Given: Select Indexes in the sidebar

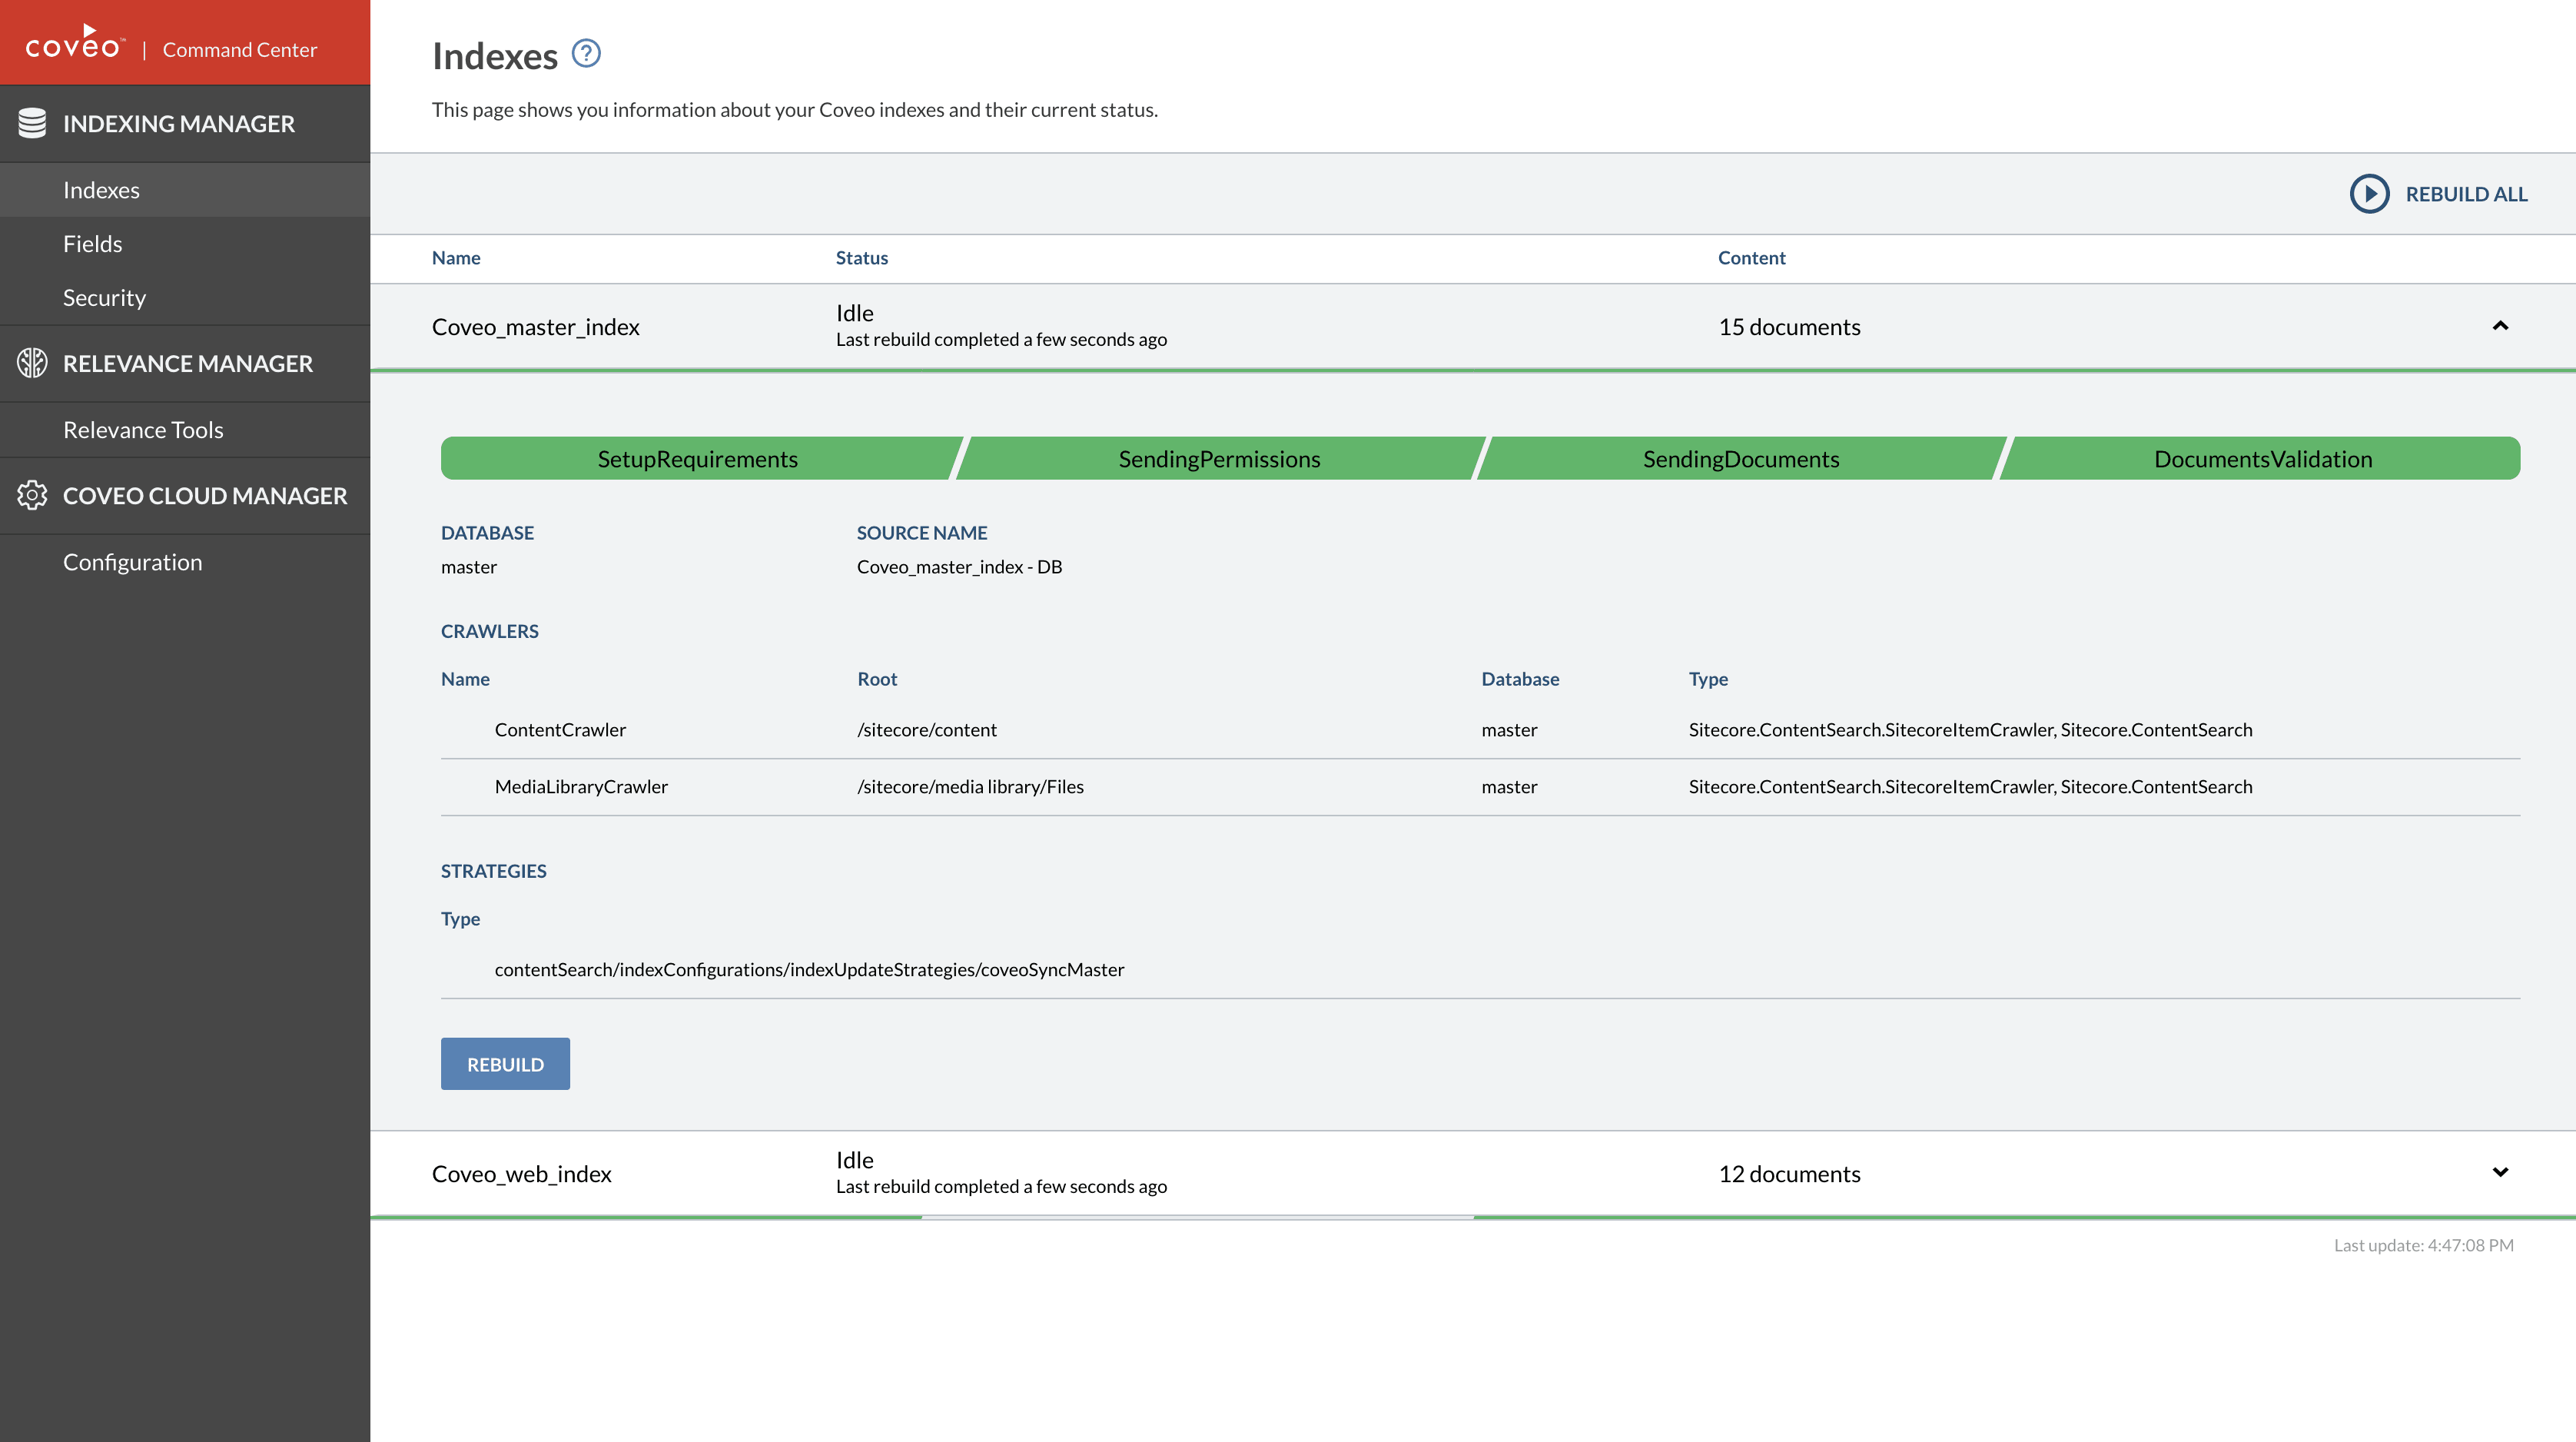Looking at the screenshot, I should [101, 190].
